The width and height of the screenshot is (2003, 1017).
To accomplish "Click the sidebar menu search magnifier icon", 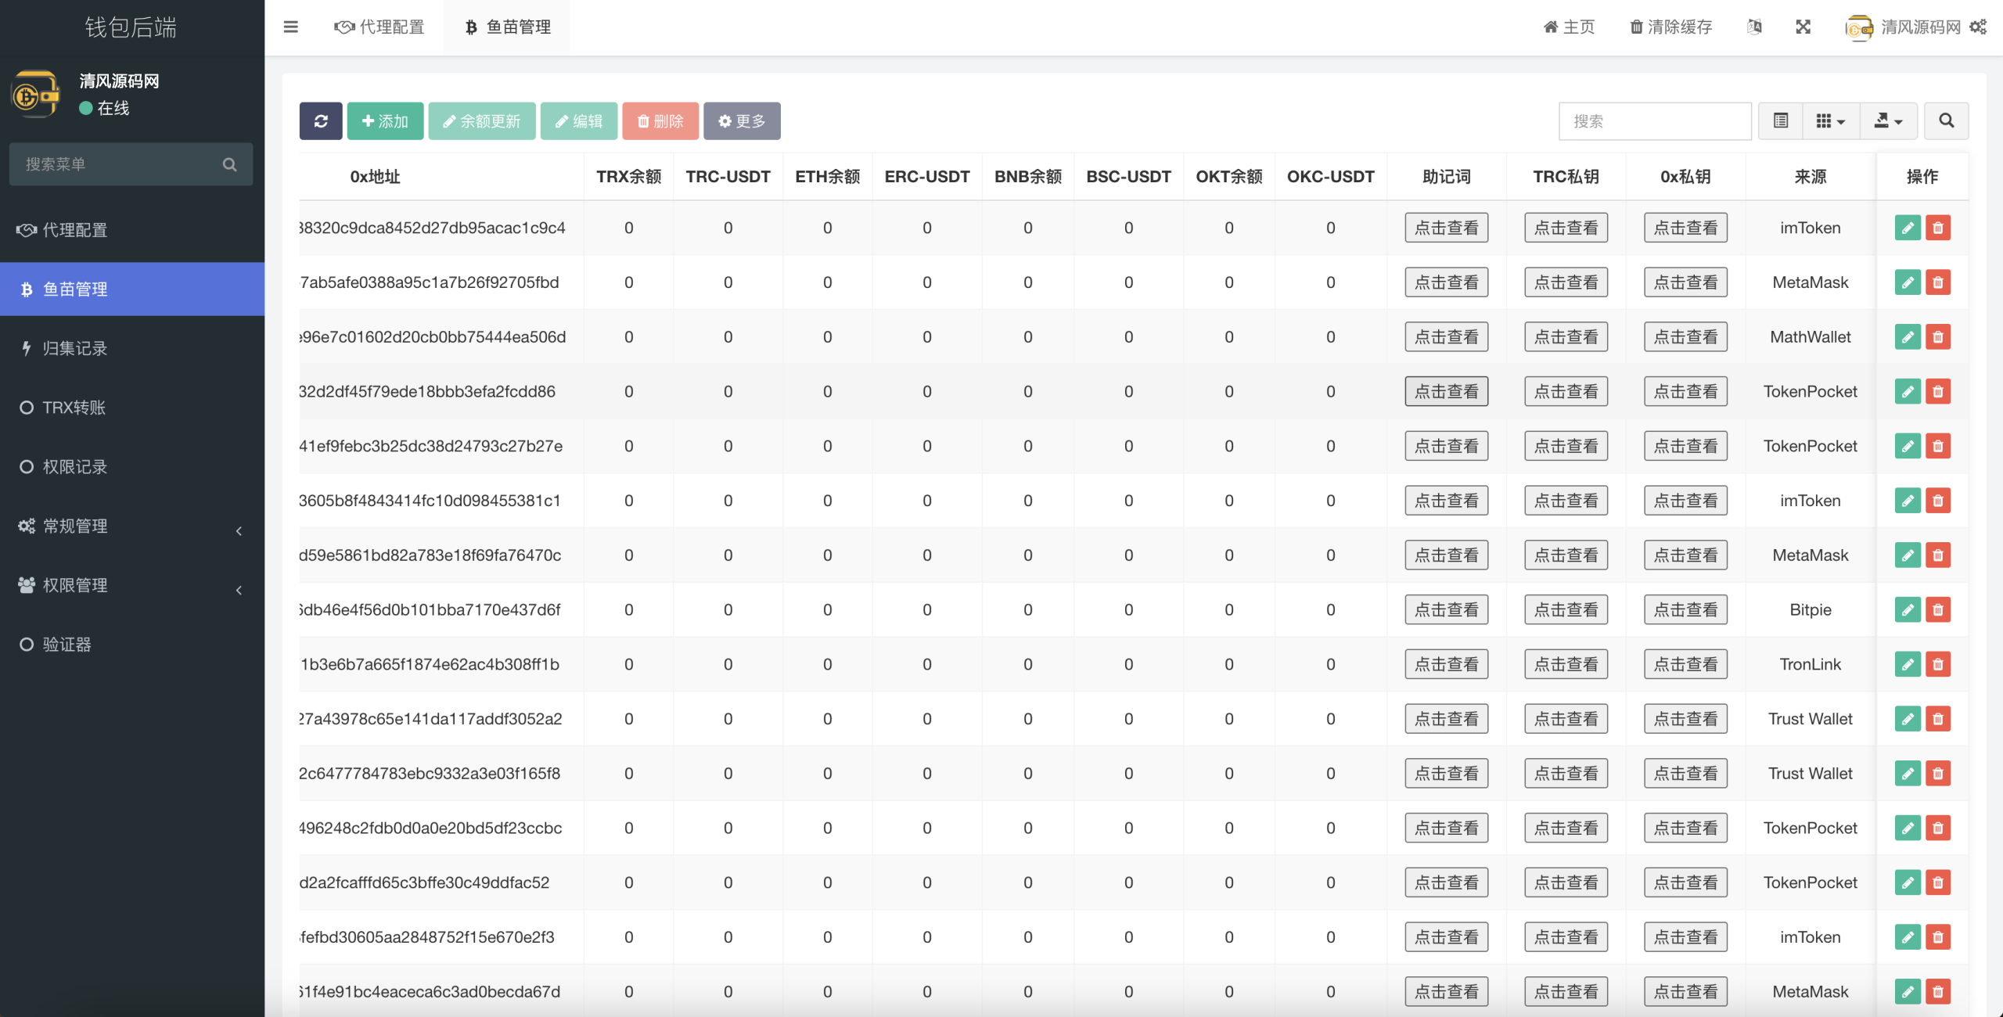I will click(x=230, y=164).
